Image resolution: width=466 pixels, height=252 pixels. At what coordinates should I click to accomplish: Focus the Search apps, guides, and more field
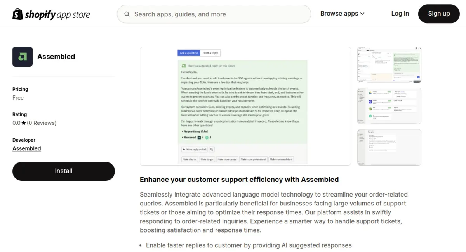[214, 14]
